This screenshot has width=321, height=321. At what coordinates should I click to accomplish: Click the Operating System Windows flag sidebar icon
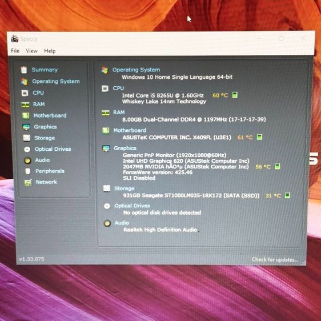(24, 81)
